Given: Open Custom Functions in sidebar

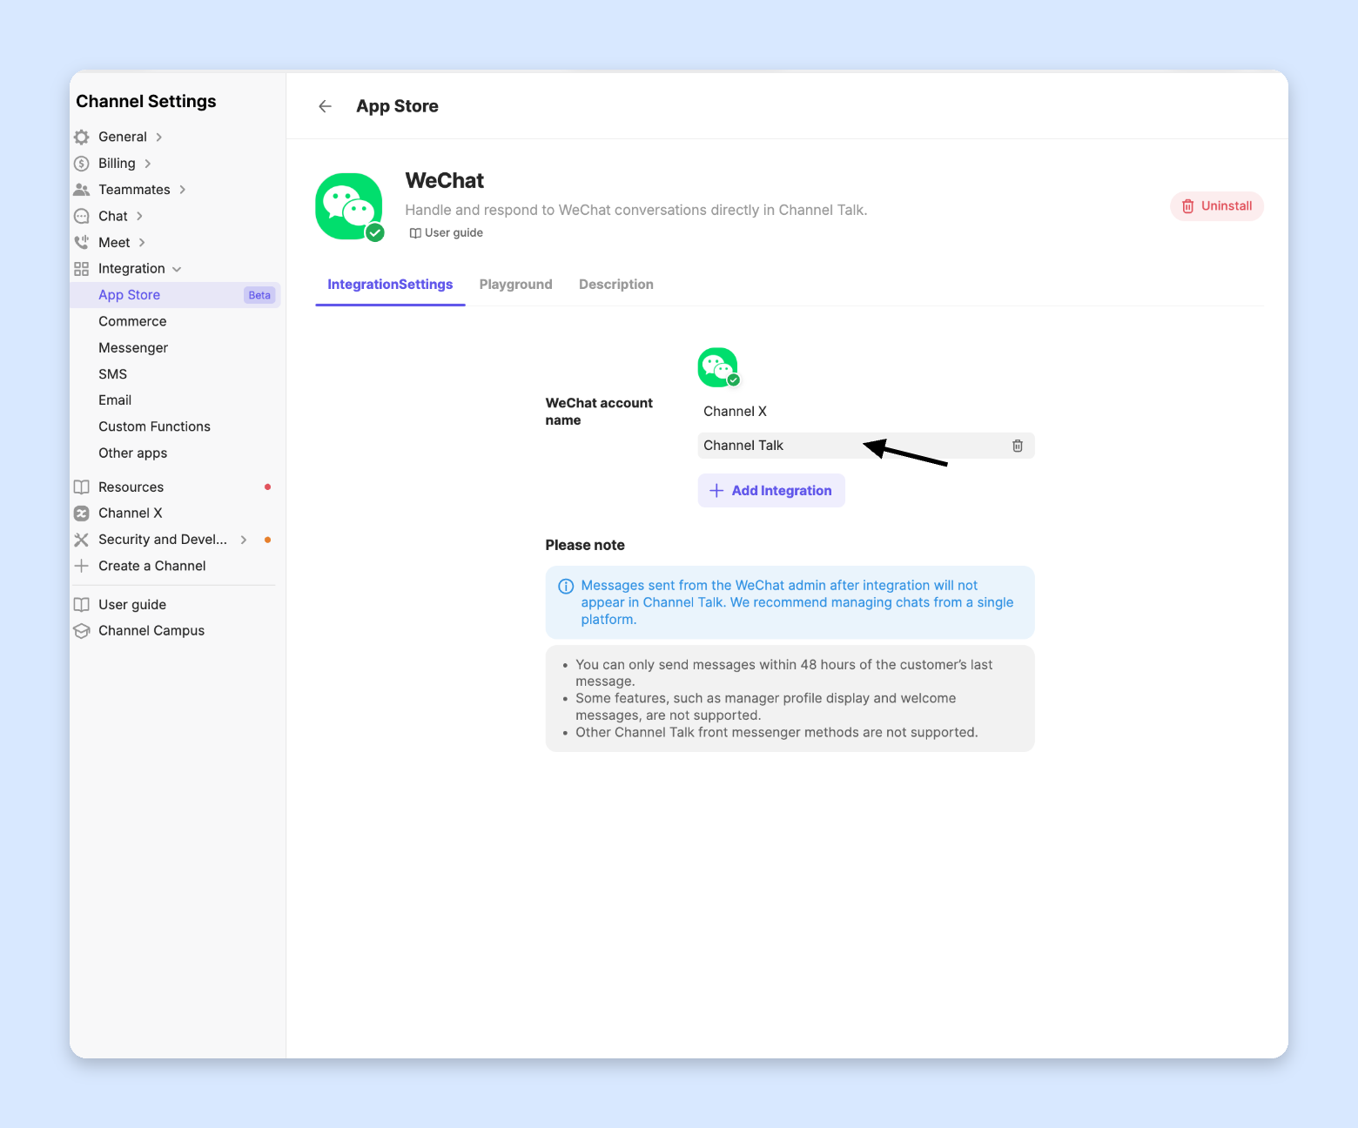Looking at the screenshot, I should point(155,426).
